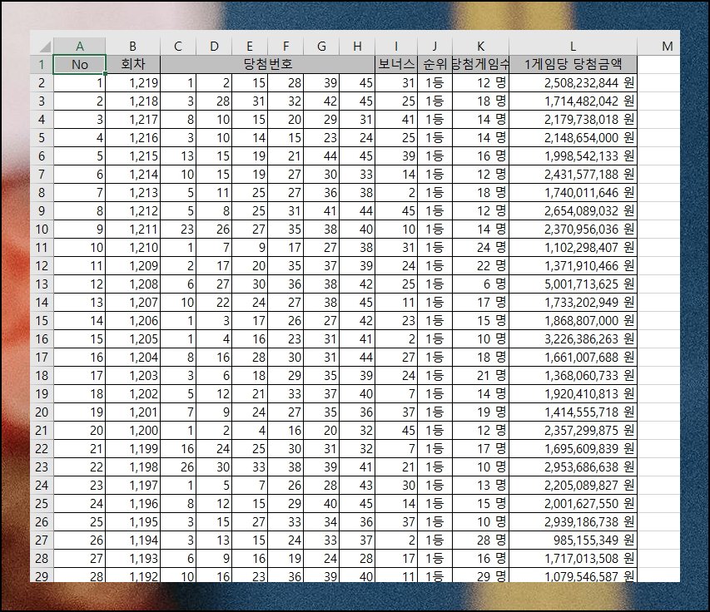Select row 13 header
The height and width of the screenshot is (612, 710).
click(42, 284)
